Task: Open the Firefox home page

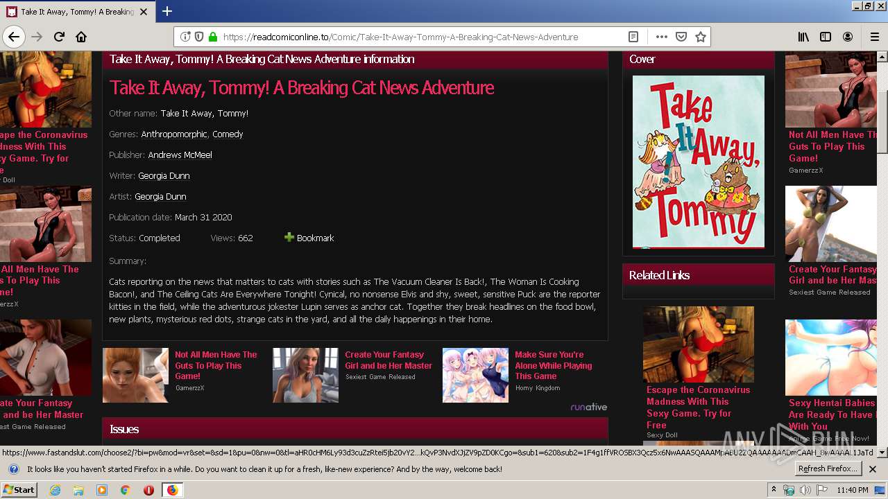Action: tap(81, 37)
